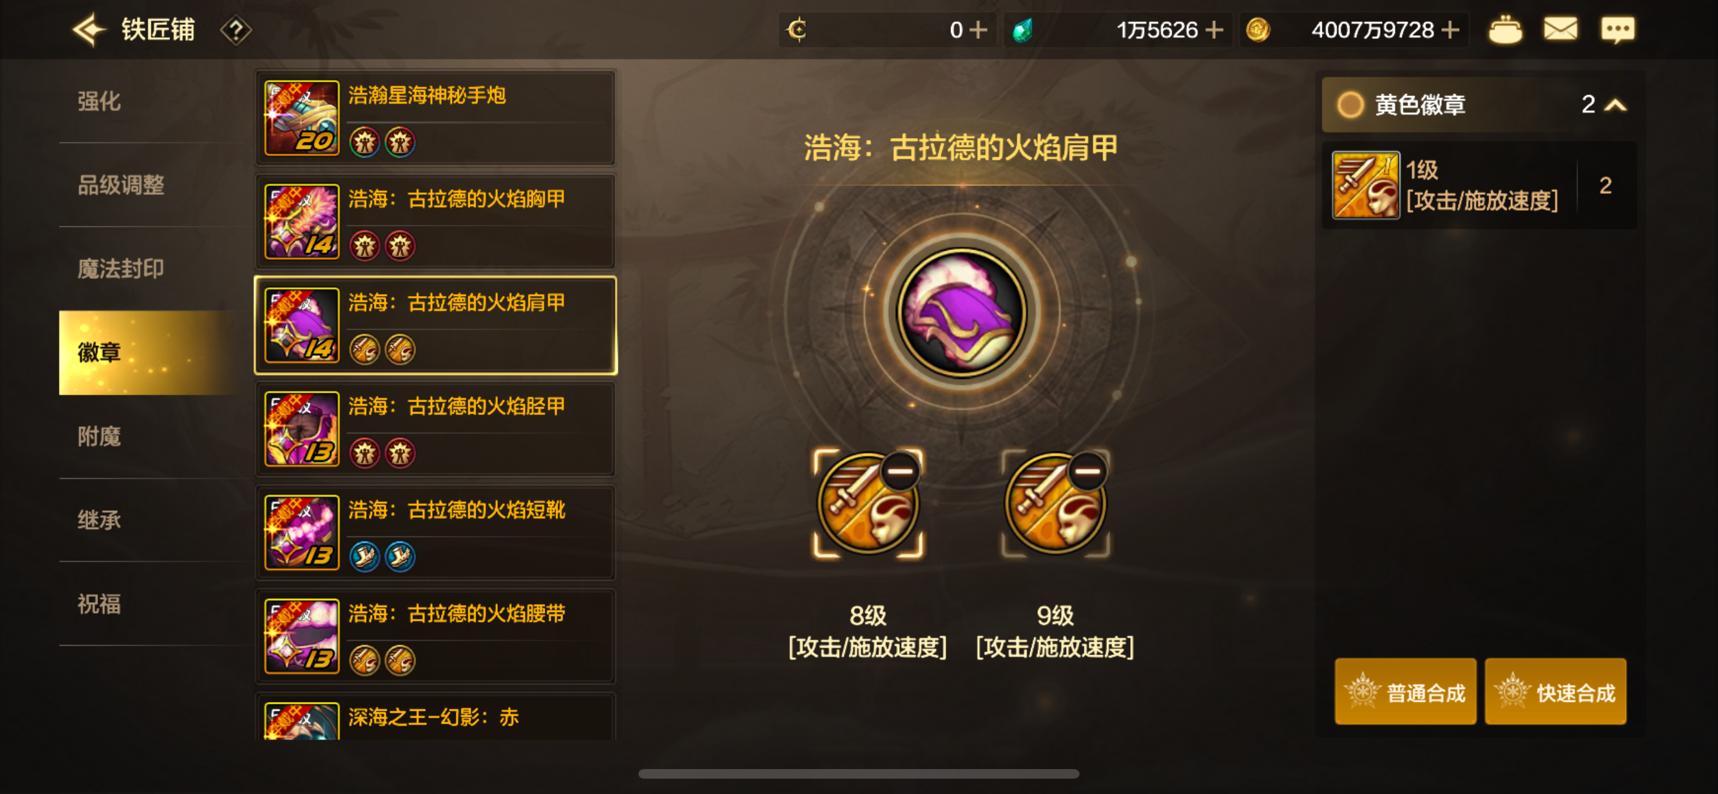The width and height of the screenshot is (1718, 794).
Task: Click the bottom horizontal scroll bar
Action: coord(858,774)
